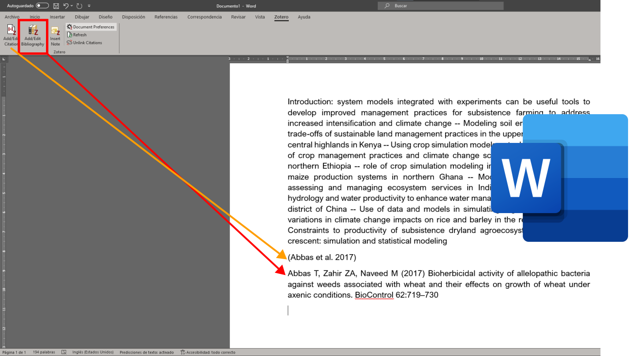
Task: Toggle the Autoguardado switch
Action: 43,6
